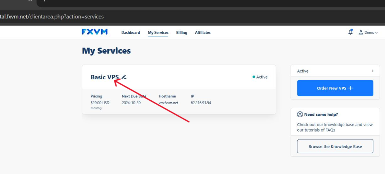Go to the Dashboard menu item
The width and height of the screenshot is (385, 174).
[x=130, y=33]
